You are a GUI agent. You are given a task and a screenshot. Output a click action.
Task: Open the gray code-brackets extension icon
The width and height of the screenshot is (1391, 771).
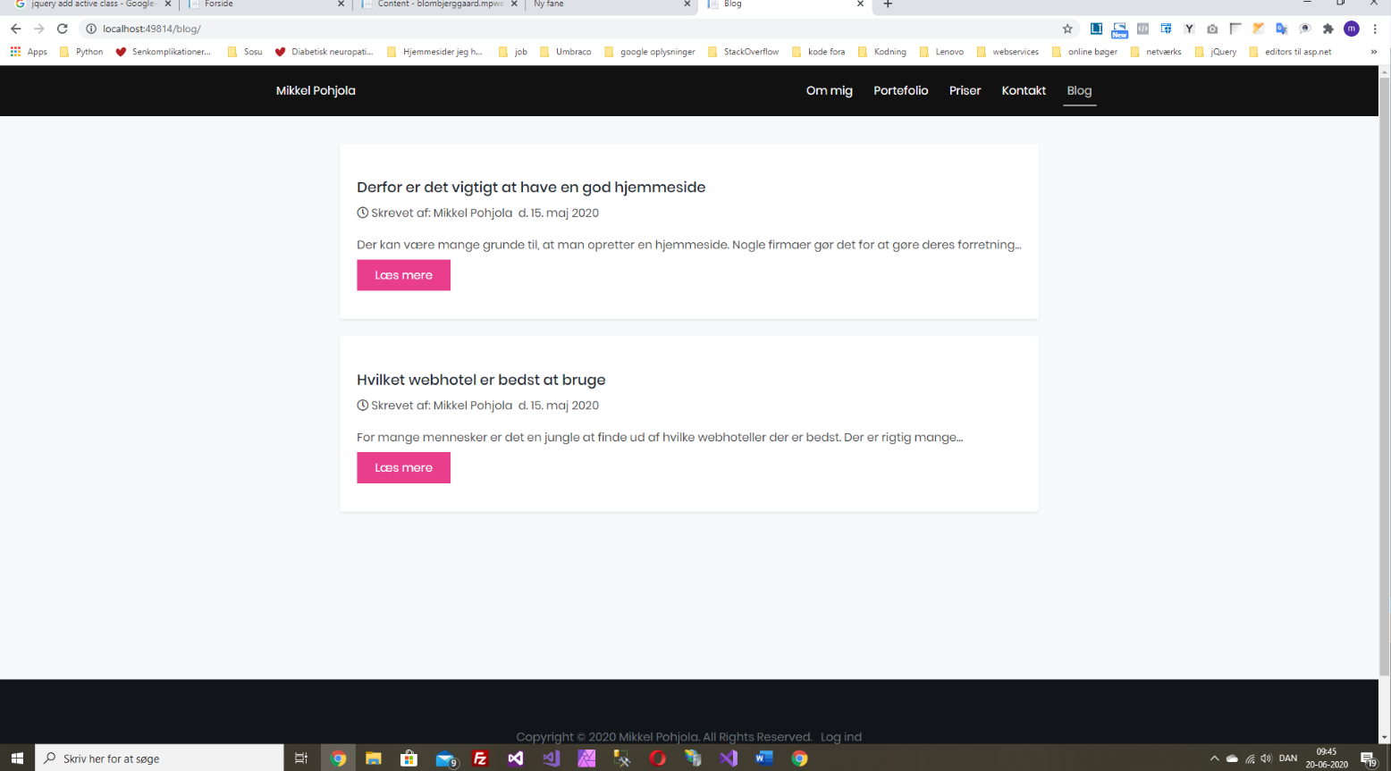[x=1142, y=29]
